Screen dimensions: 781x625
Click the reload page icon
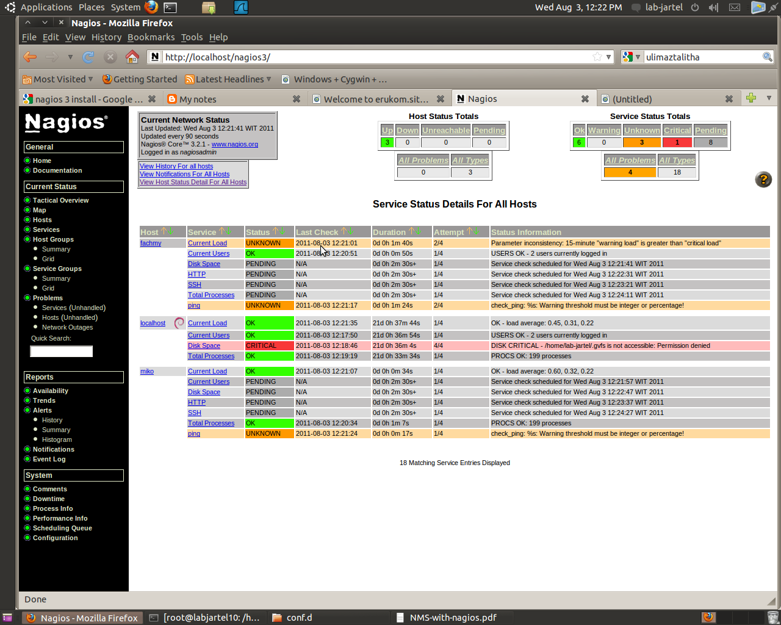click(88, 57)
